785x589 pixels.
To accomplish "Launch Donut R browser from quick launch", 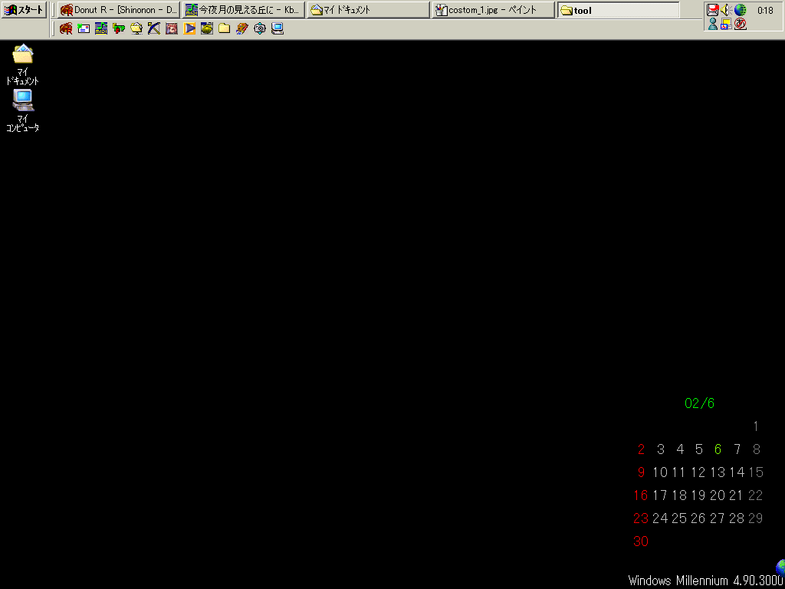I will coord(66,28).
